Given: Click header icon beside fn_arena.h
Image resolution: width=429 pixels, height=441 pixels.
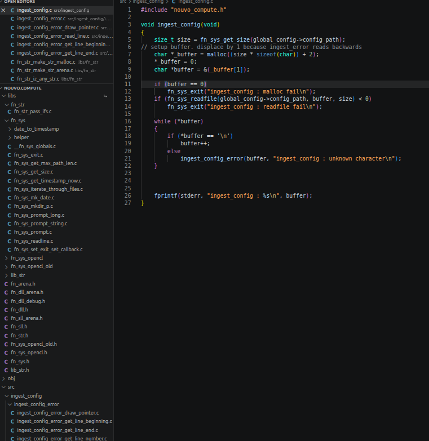Looking at the screenshot, I should (6, 284).
